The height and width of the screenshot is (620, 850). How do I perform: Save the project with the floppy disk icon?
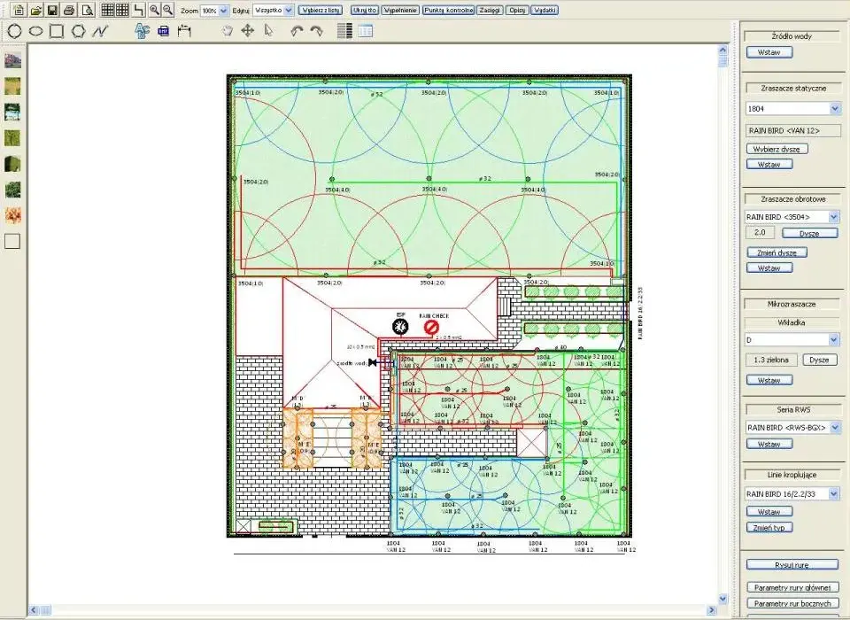tap(52, 10)
